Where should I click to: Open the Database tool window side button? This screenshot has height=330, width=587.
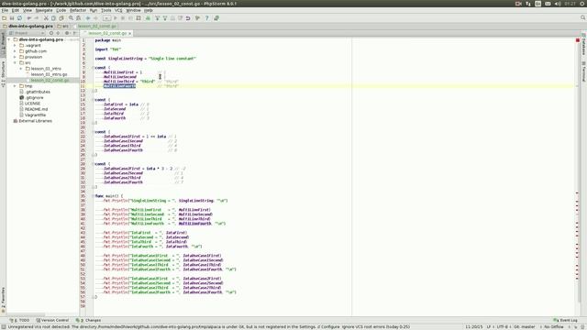coord(583,45)
